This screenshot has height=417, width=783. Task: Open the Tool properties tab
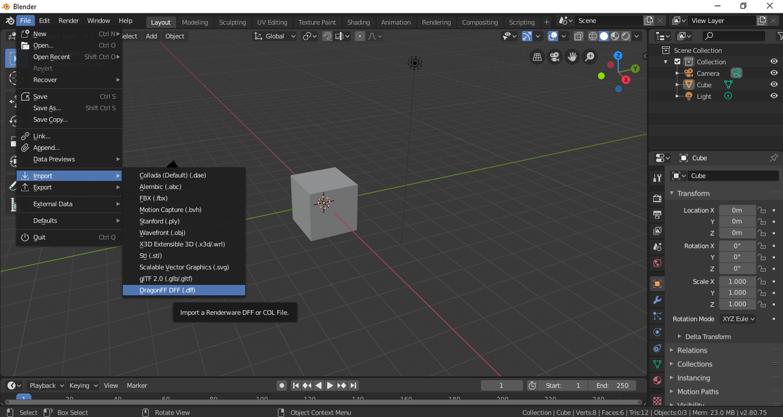click(x=658, y=178)
